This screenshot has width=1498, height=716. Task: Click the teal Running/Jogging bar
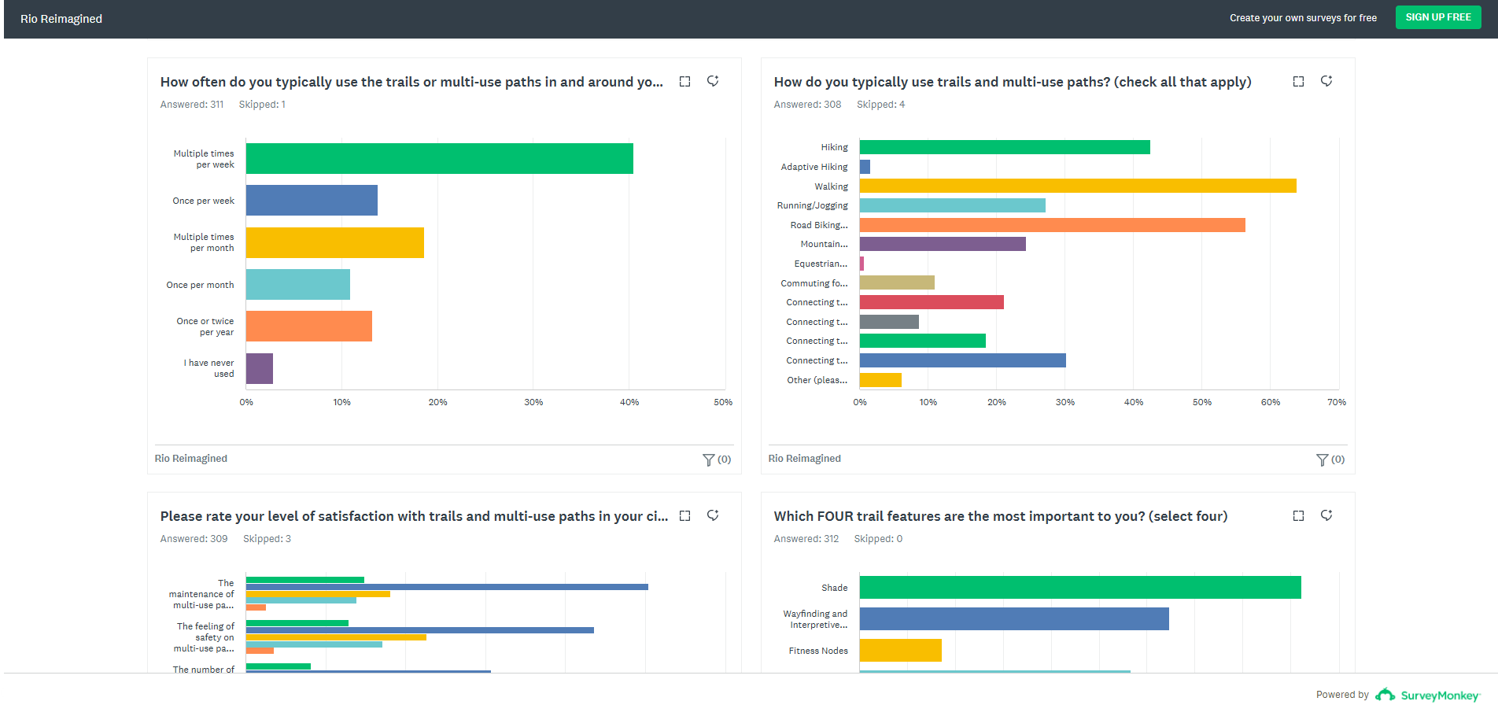pos(953,205)
